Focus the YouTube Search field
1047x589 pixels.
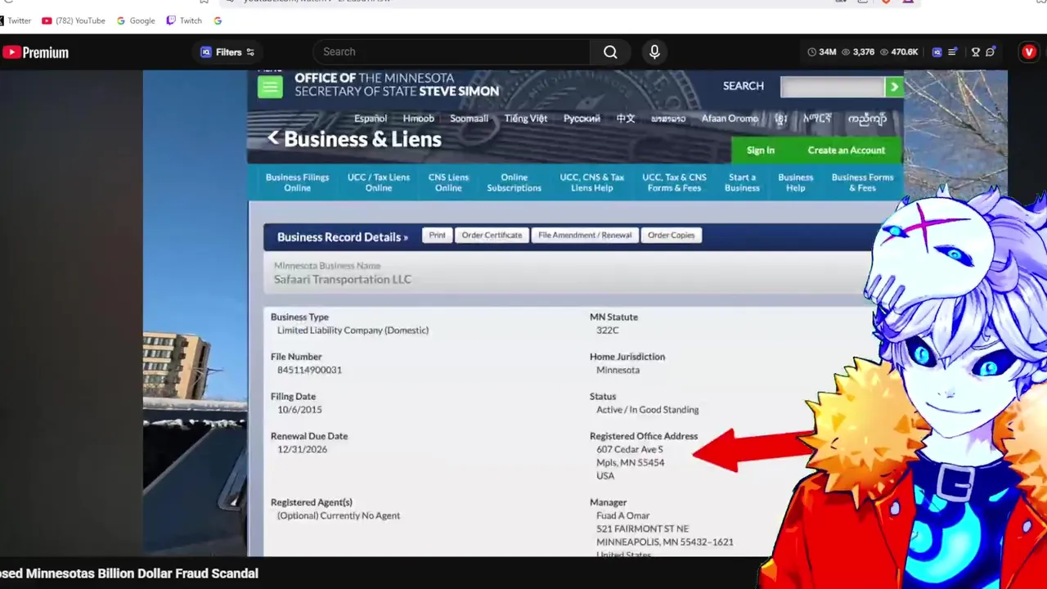[452, 52]
